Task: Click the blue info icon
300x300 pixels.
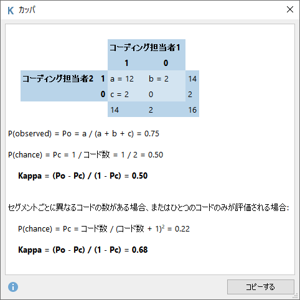Action: pyautogui.click(x=13, y=287)
